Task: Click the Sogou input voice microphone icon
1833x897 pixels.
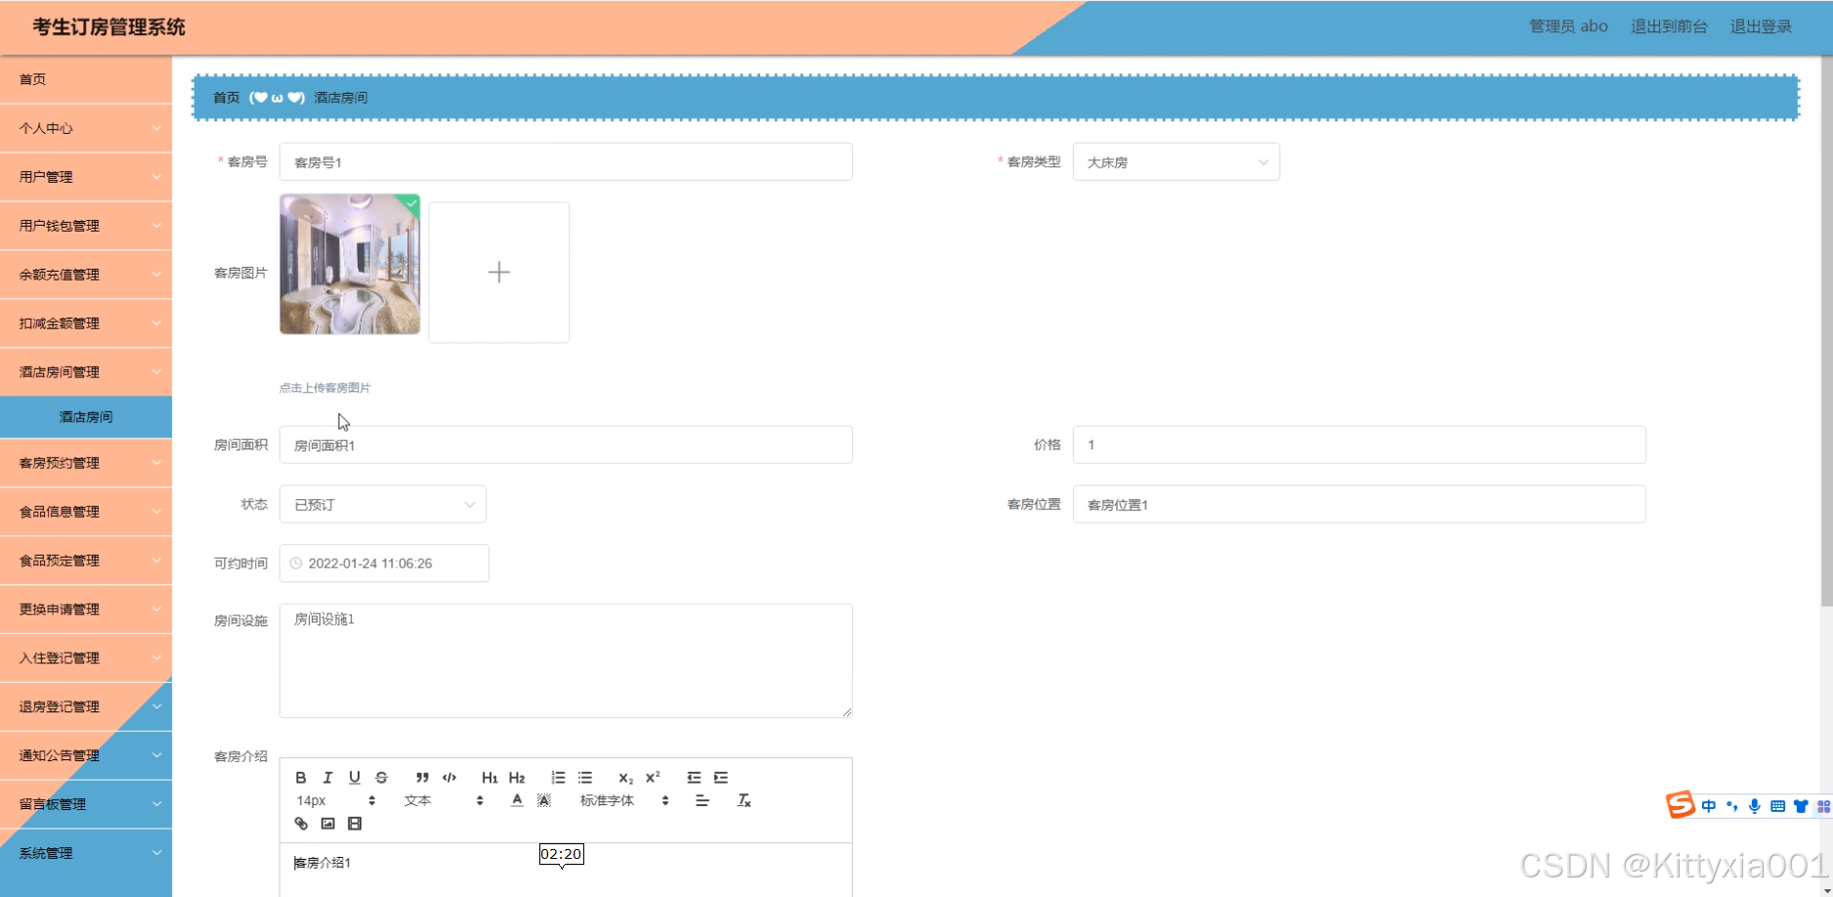Action: (x=1755, y=806)
